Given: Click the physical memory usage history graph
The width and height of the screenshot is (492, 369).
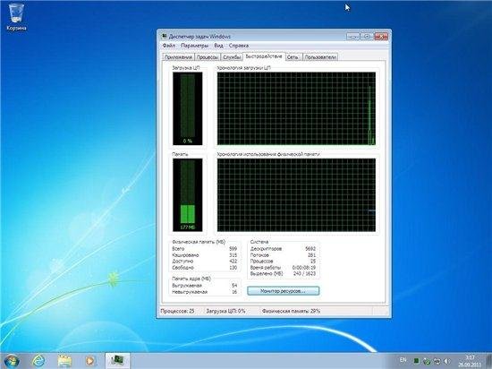Looking at the screenshot, I should [x=296, y=194].
